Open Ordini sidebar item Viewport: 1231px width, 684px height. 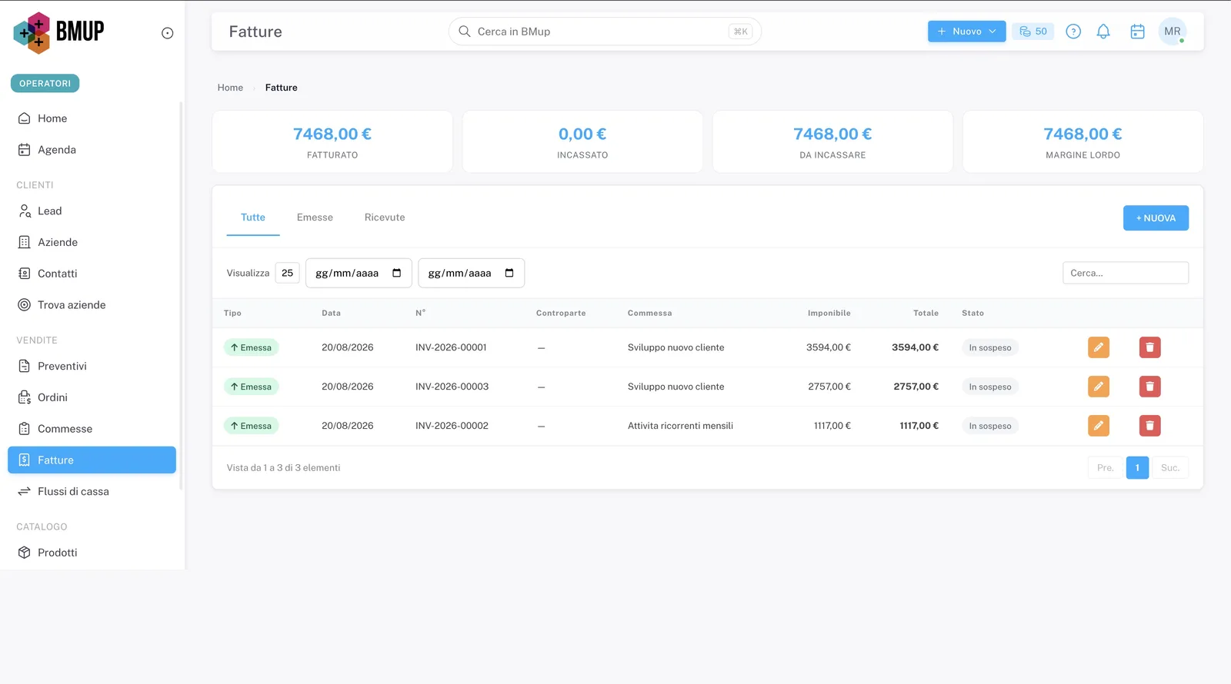point(92,397)
